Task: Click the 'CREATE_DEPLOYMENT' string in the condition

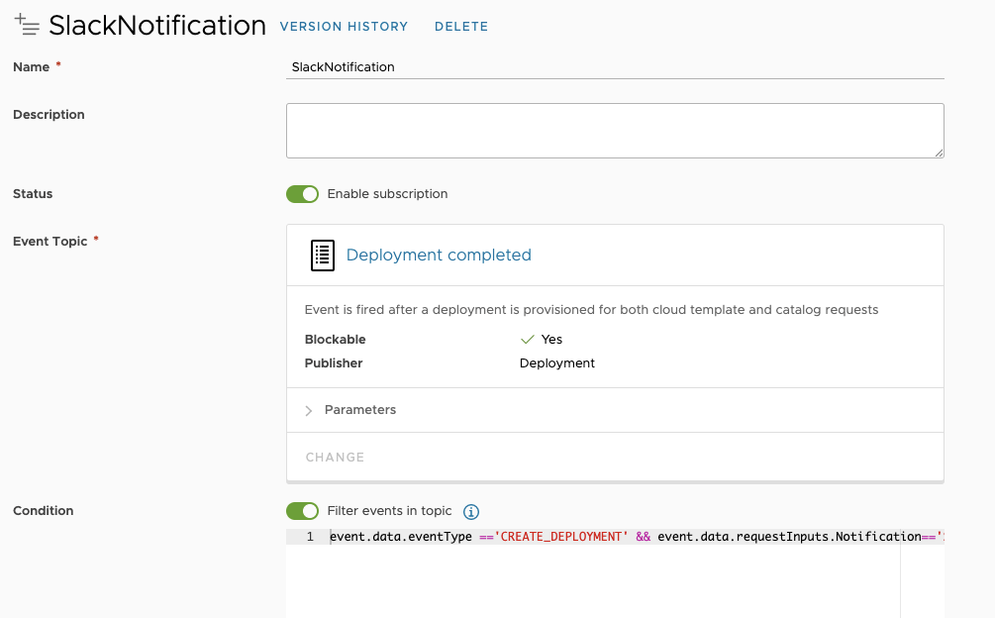Action: (561, 537)
